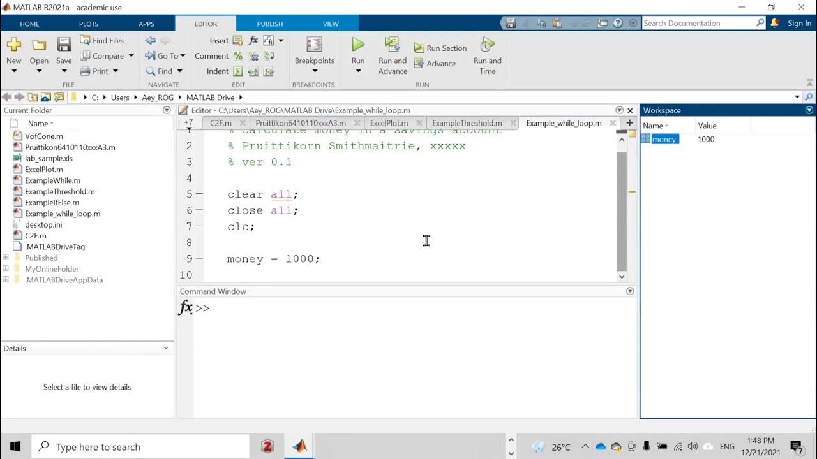
Task: Click the plus button to add editor tab
Action: [x=629, y=123]
